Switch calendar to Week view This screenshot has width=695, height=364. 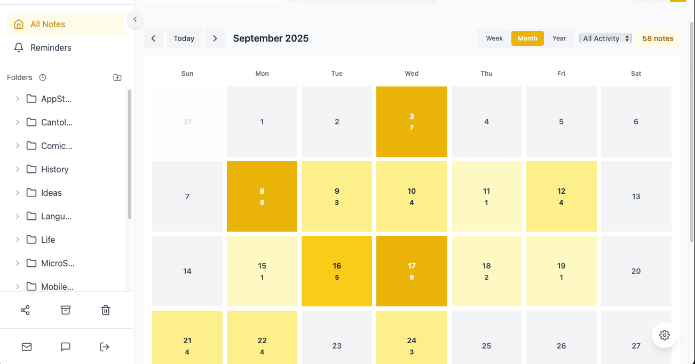click(x=494, y=38)
